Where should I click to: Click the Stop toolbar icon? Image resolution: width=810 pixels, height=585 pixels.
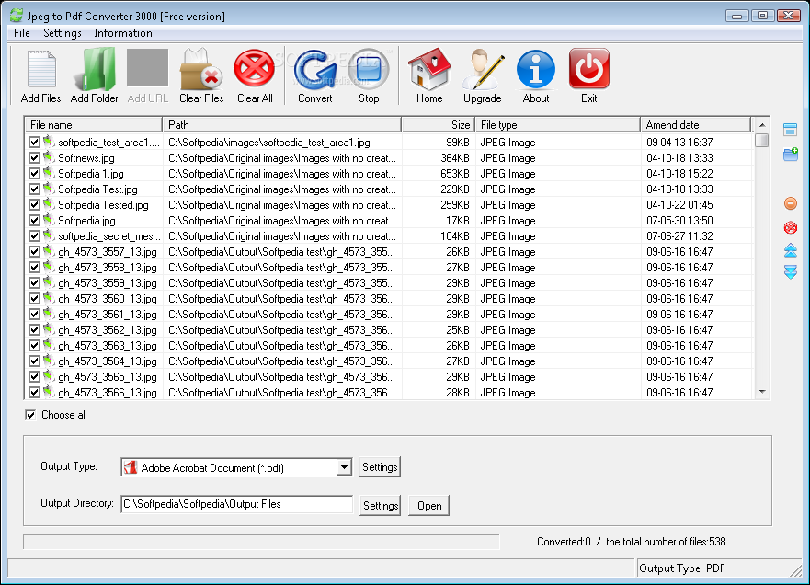pyautogui.click(x=369, y=69)
